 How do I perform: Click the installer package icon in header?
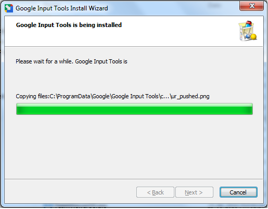(248, 31)
